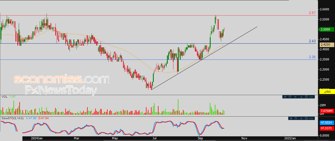Click the 2.4500 price axis label
The width and height of the screenshot is (335, 141).
point(325,39)
